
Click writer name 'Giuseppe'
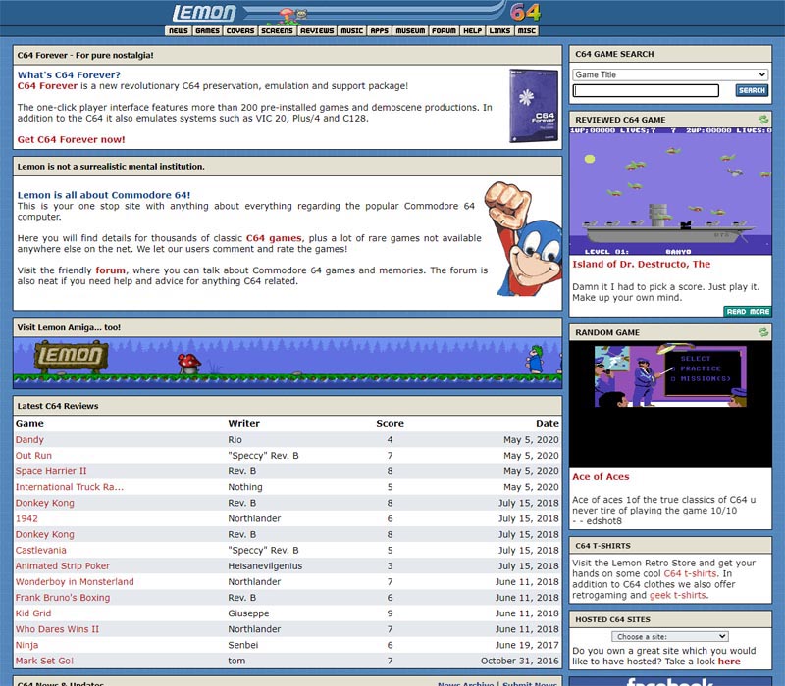click(x=249, y=613)
